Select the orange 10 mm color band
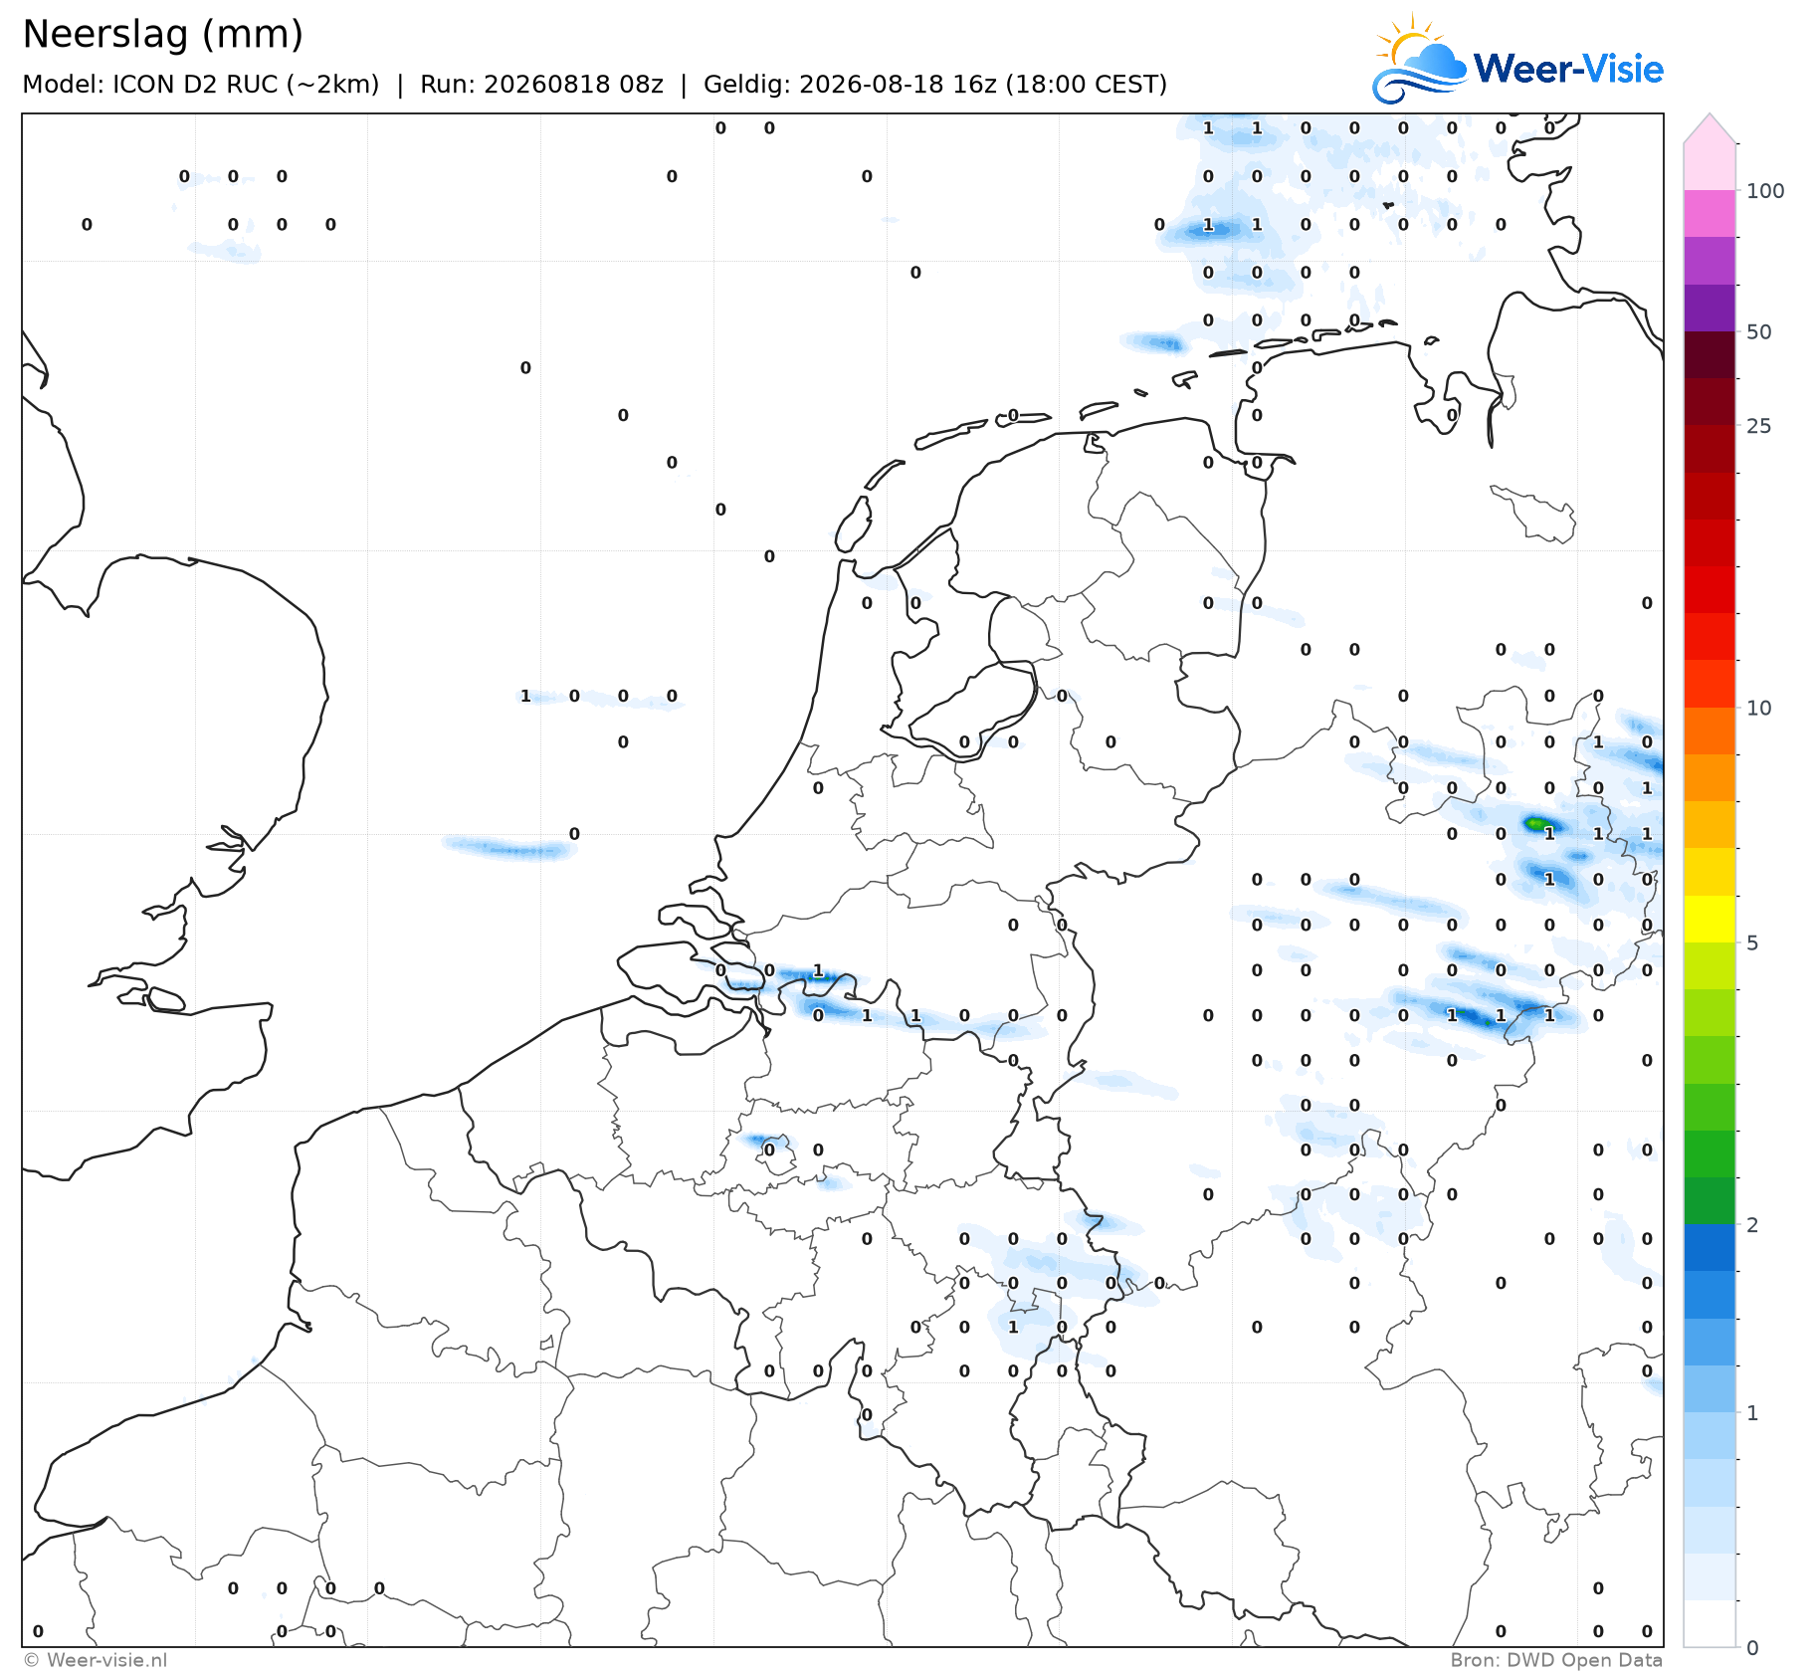Viewport: 1815px width, 1673px height. (x=1710, y=731)
